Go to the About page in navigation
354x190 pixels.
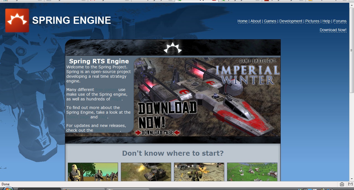[256, 21]
